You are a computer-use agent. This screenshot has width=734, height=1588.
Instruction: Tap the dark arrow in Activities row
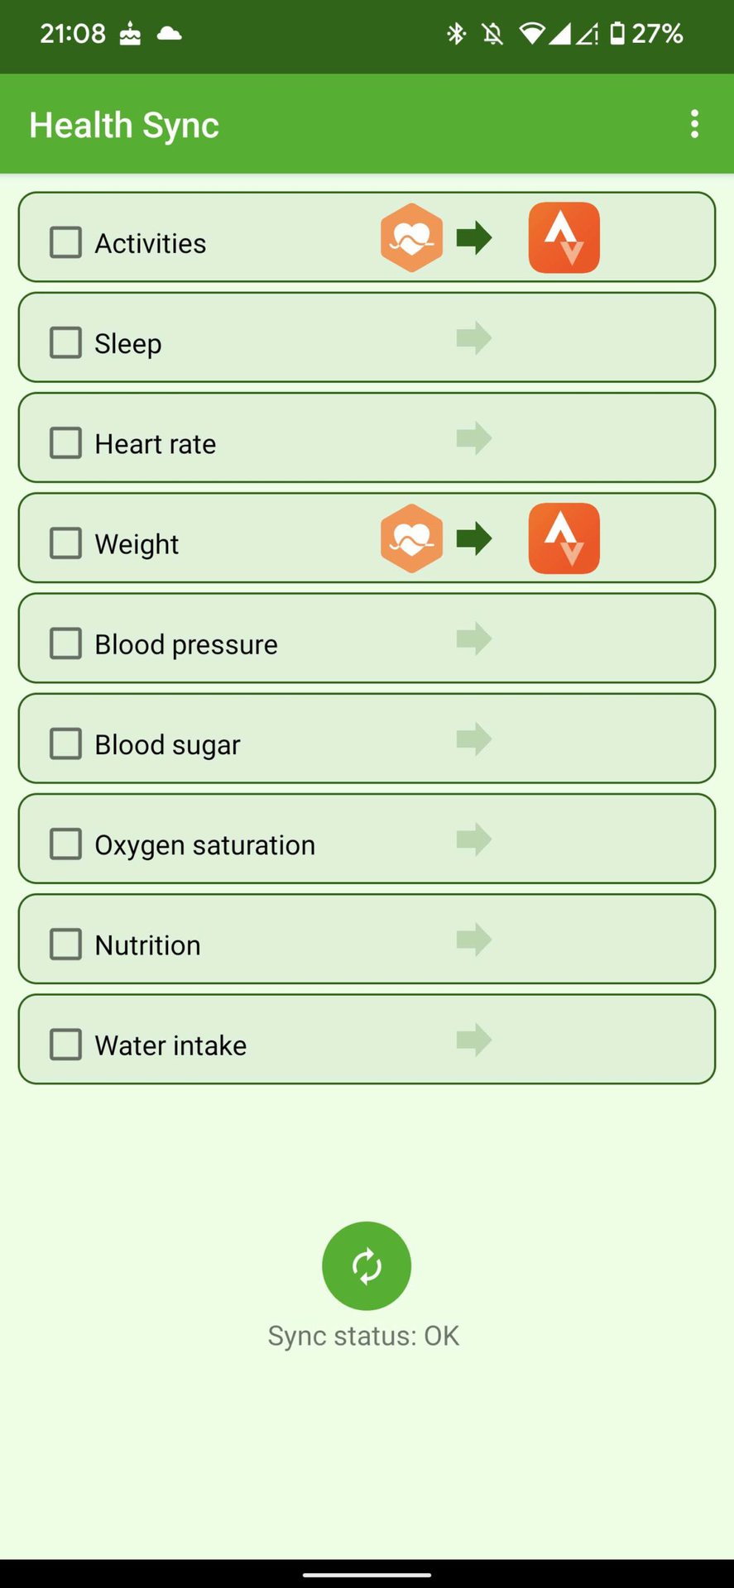[474, 238]
